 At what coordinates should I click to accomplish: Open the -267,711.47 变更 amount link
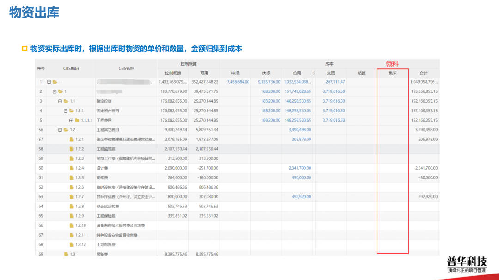335,82
